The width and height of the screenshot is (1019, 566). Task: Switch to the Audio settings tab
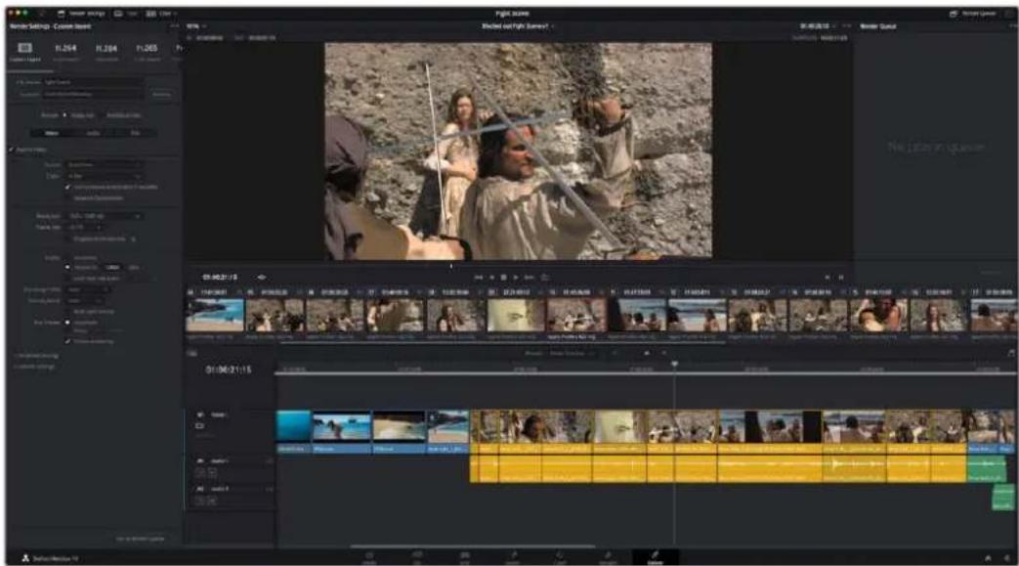(93, 133)
